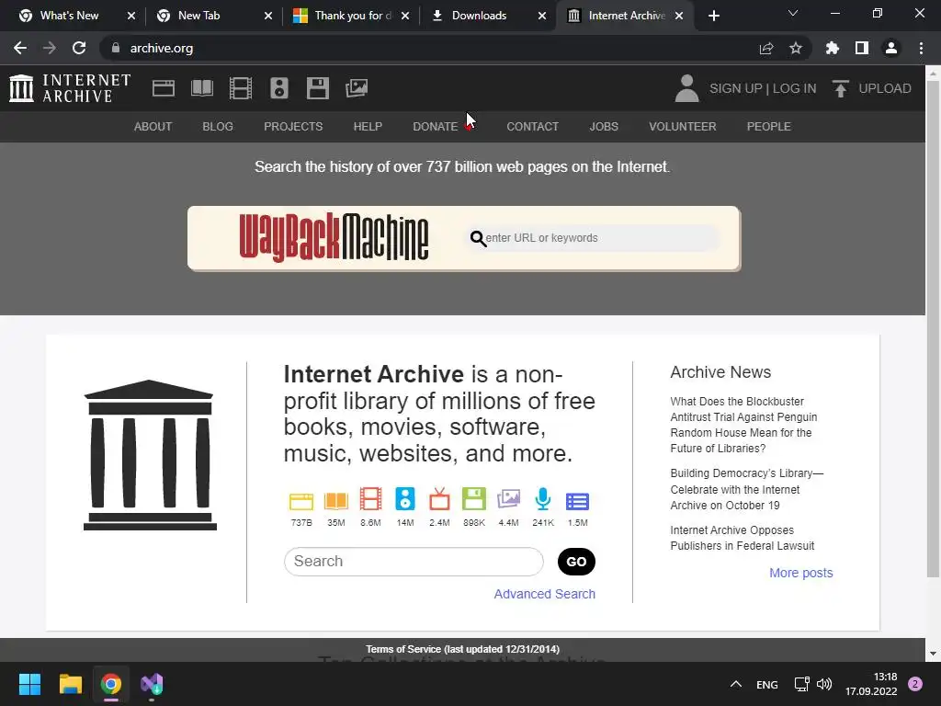Click the 241K microphone concerts icon
The image size is (941, 706).
pyautogui.click(x=542, y=499)
